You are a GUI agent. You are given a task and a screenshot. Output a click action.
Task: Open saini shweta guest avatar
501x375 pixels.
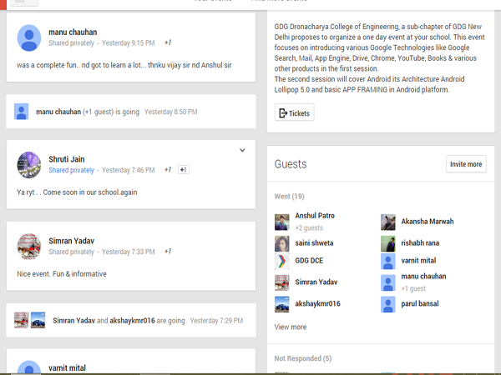tap(282, 244)
